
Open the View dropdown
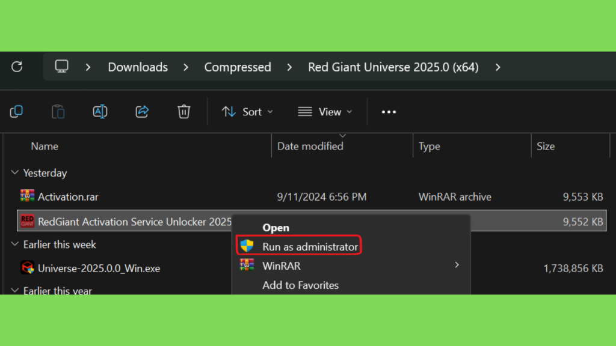click(x=325, y=112)
